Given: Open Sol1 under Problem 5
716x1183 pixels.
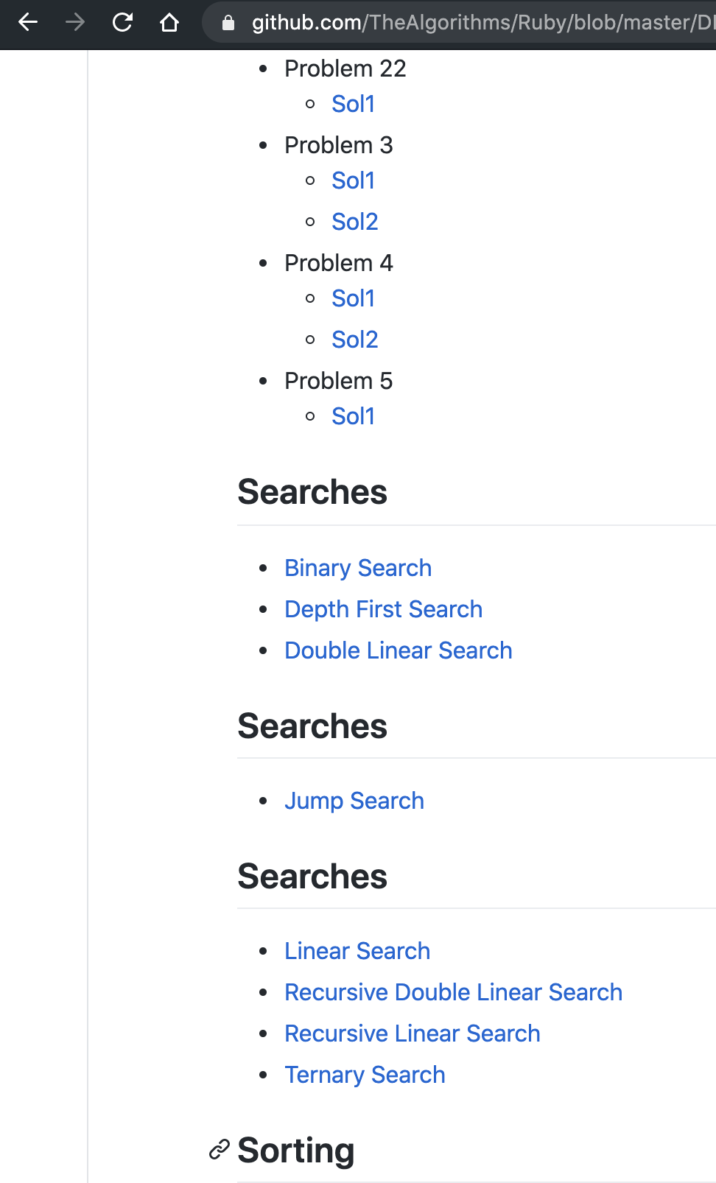Looking at the screenshot, I should coord(354,416).
